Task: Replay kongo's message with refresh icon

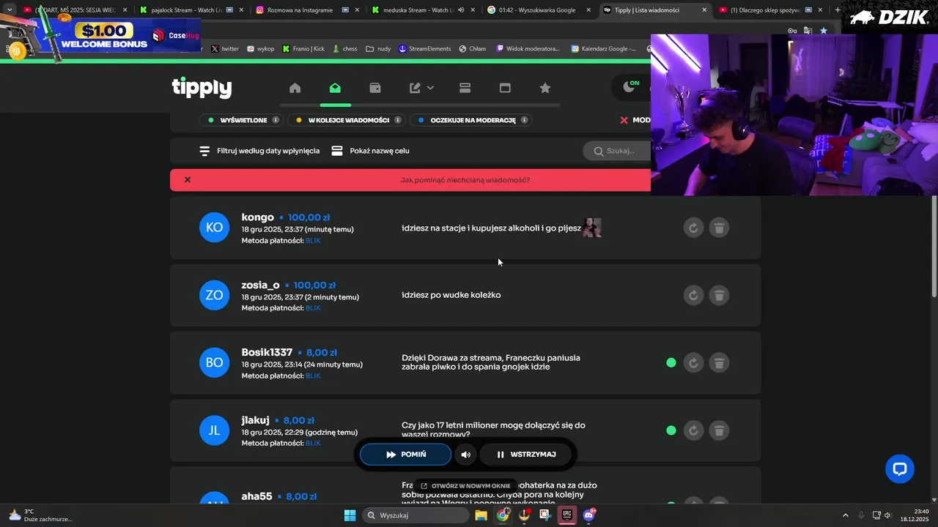Action: (693, 228)
